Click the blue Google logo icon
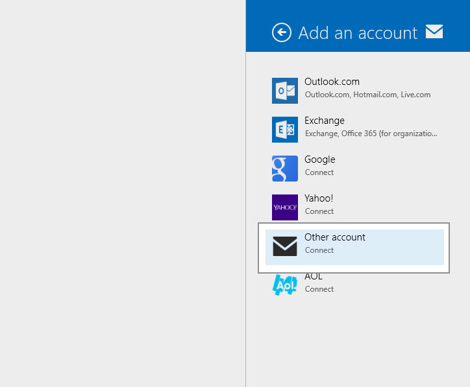 click(284, 169)
